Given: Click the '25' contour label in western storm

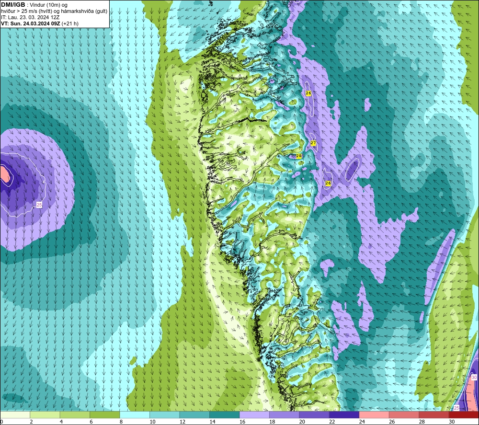Looking at the screenshot, I should point(39,205).
